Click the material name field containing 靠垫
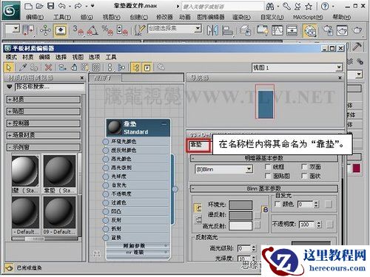 199,146
